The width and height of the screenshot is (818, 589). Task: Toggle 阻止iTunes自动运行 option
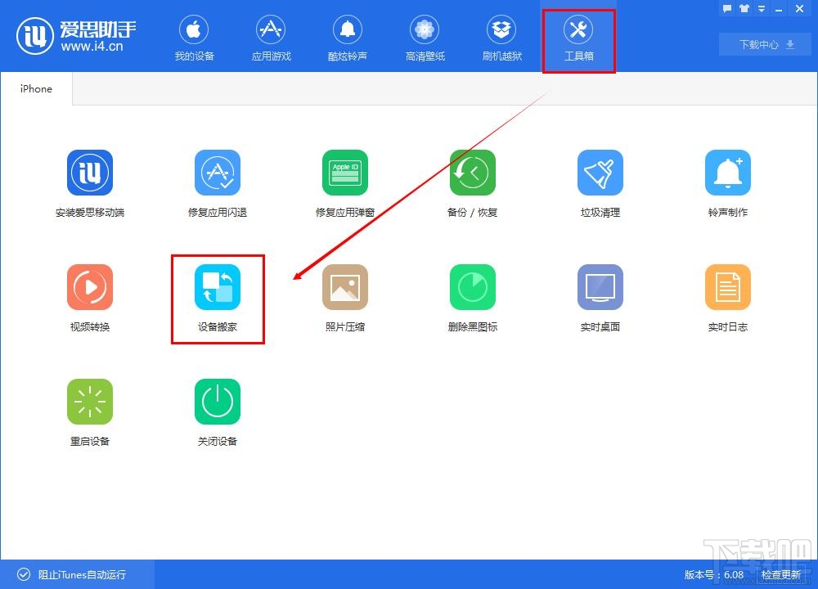coord(71,574)
